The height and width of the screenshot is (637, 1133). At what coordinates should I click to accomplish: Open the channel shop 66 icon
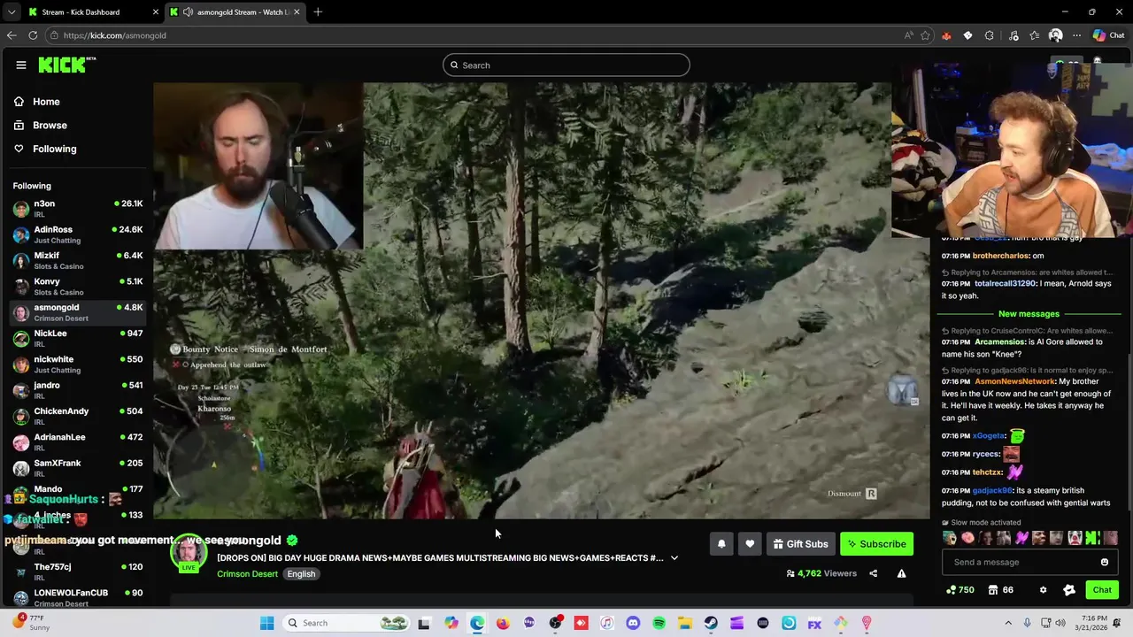(x=1000, y=590)
